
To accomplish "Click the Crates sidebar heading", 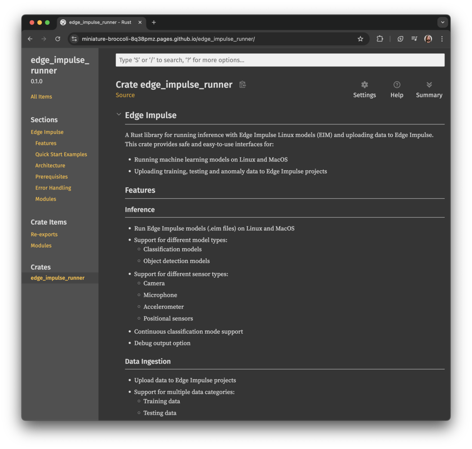I will click(x=40, y=267).
